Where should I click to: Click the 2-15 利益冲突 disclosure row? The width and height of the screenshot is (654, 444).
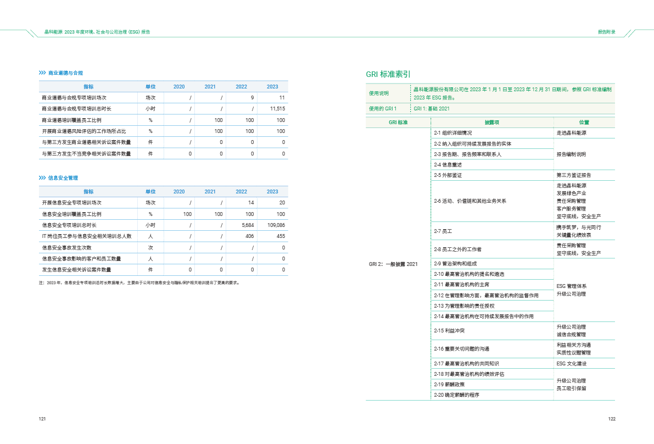(x=450, y=331)
